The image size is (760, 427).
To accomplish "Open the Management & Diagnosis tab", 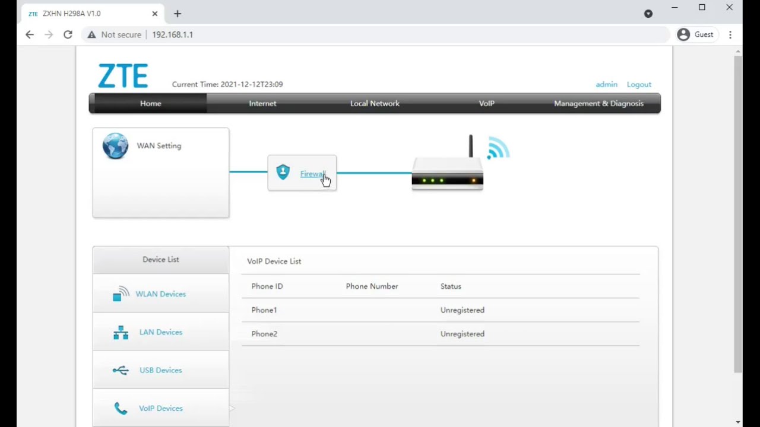I will click(598, 103).
